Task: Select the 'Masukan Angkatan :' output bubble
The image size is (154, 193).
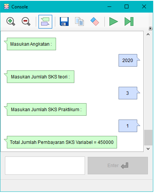Action: pyautogui.click(x=30, y=44)
